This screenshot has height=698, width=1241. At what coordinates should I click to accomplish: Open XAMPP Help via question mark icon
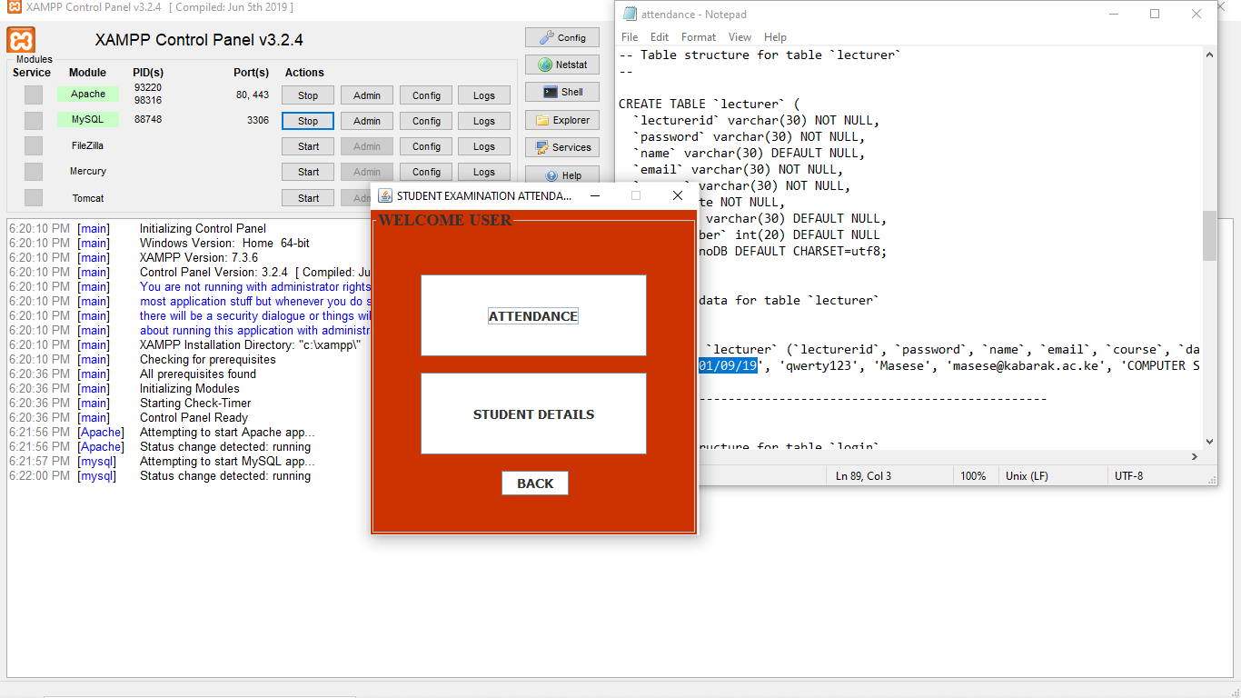click(x=561, y=174)
